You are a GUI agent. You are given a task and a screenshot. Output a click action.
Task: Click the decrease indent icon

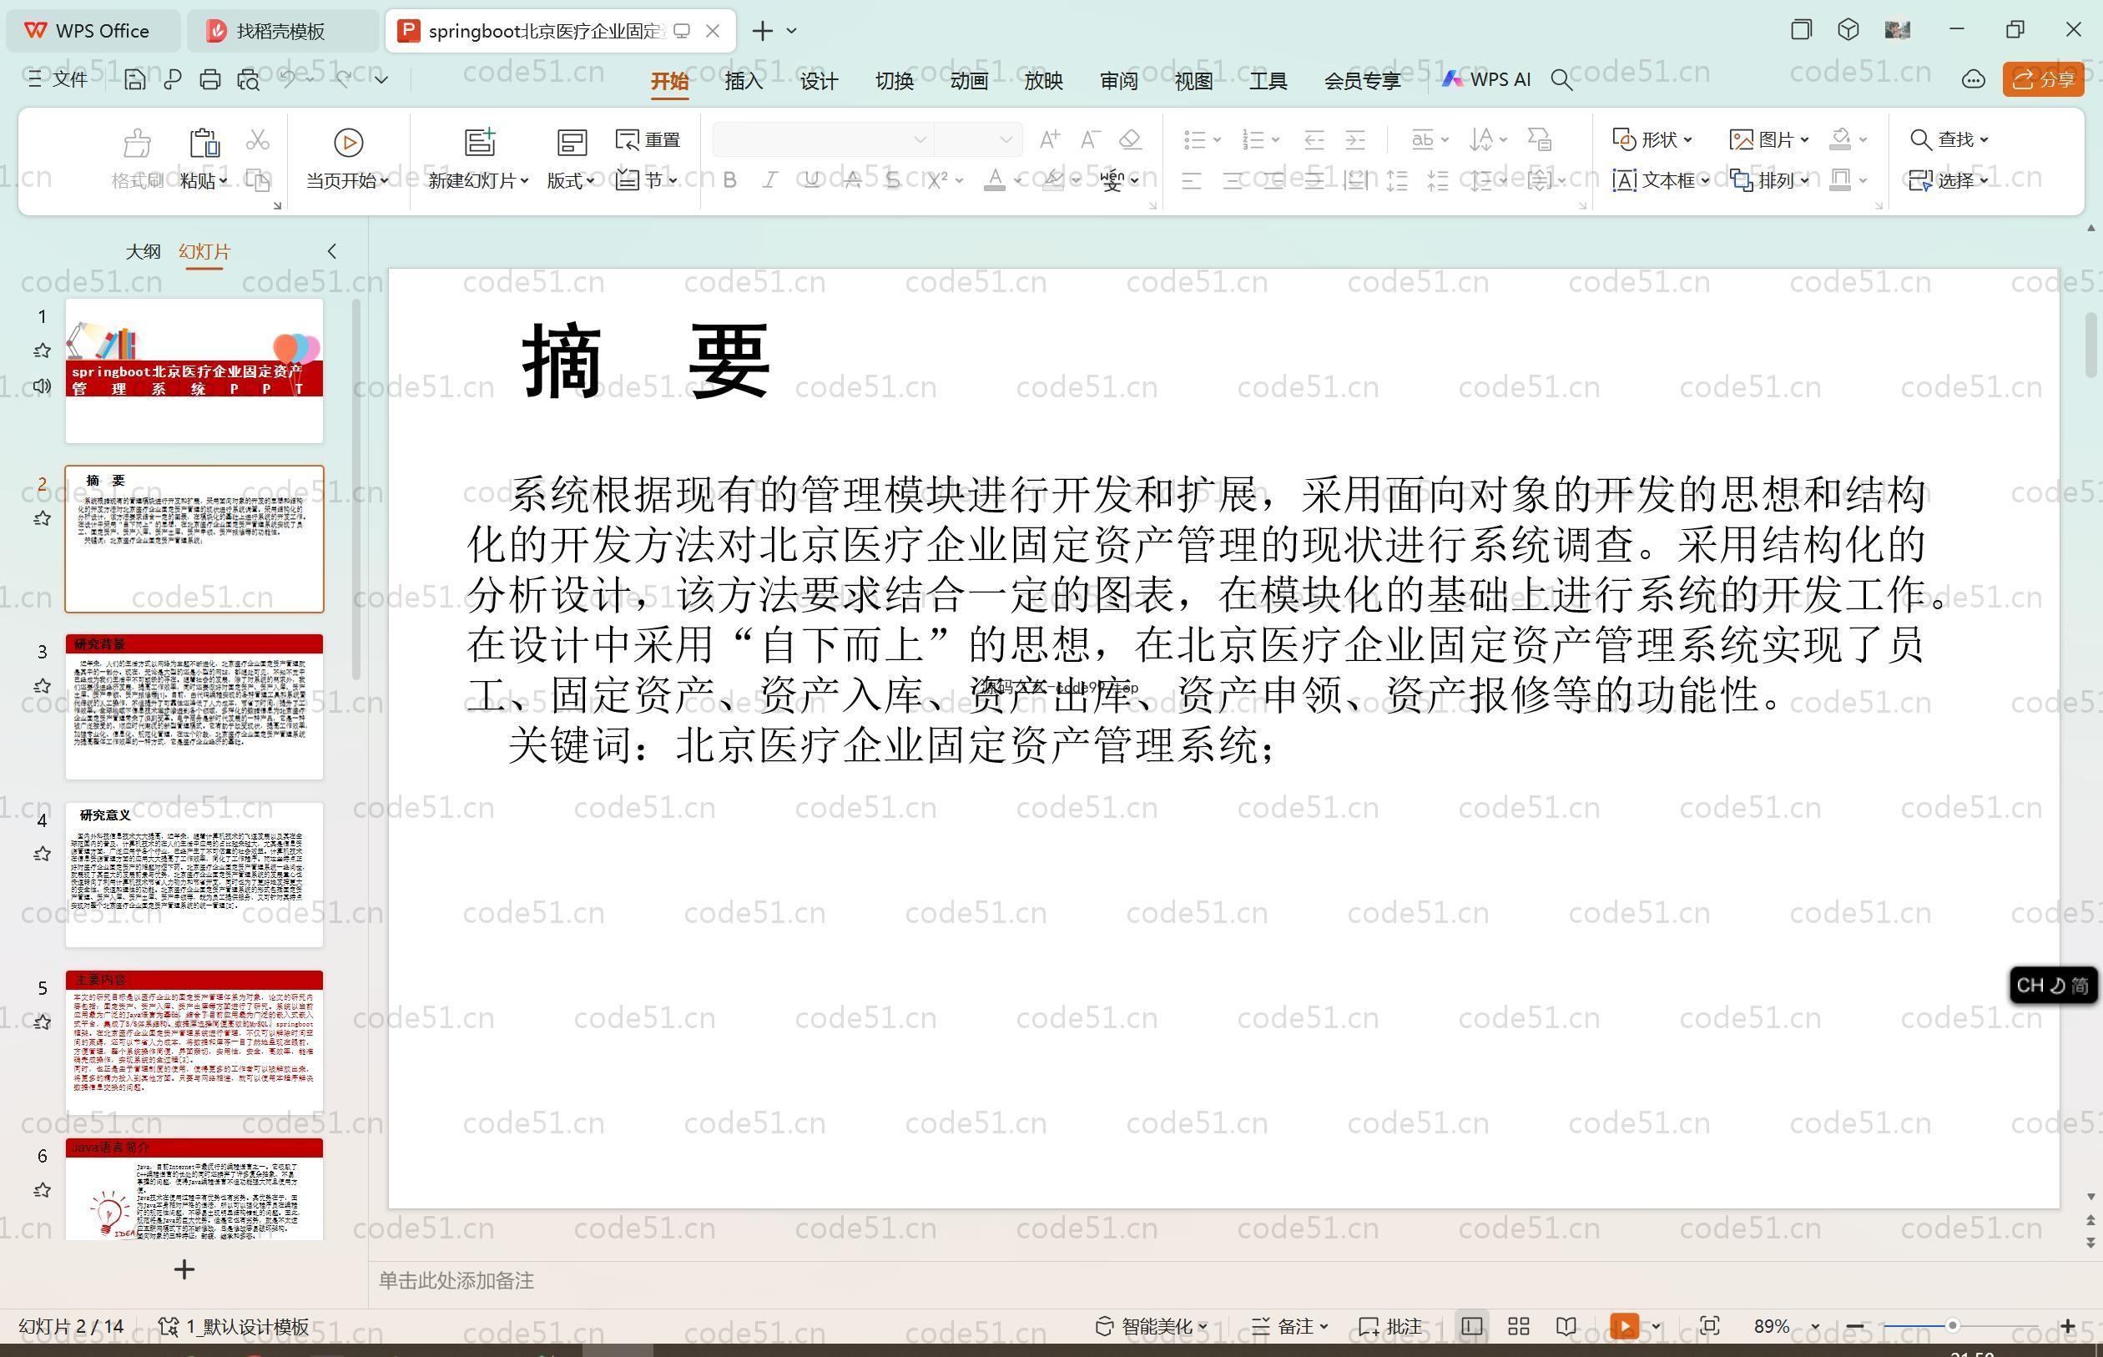pyautogui.click(x=1314, y=139)
